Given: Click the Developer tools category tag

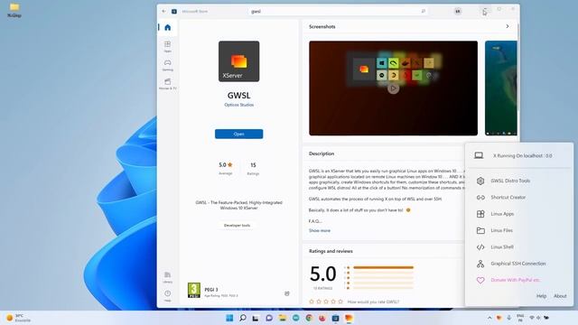Looking at the screenshot, I should (x=237, y=225).
